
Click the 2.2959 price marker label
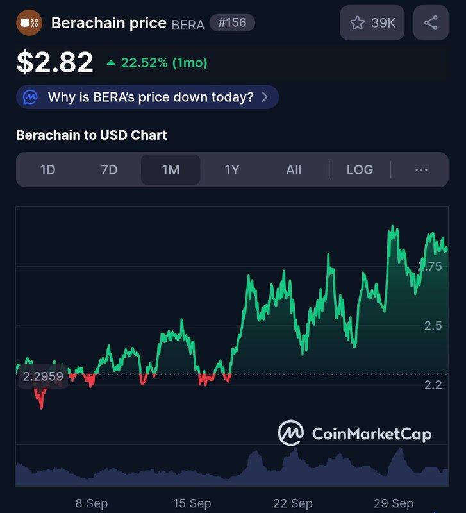tap(43, 376)
